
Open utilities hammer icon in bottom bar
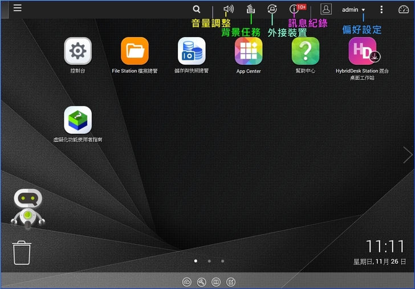point(201,282)
